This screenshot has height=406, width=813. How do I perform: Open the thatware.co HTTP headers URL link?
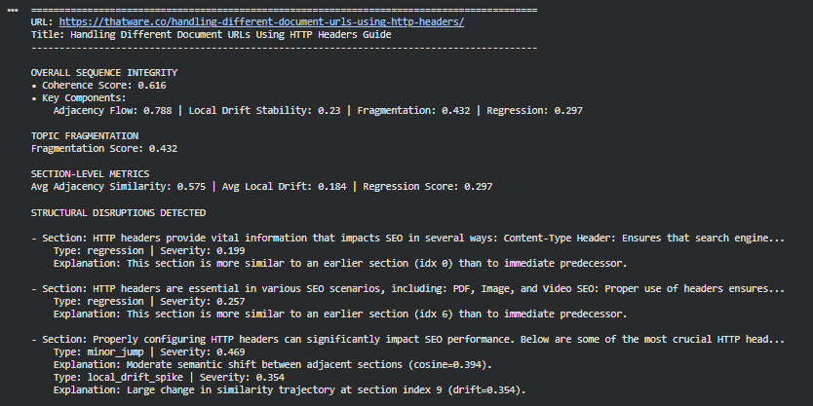pos(259,21)
